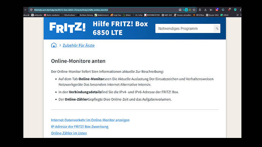Click the bold 'Online-Zähler' term
262x147 pixels.
pyautogui.click(x=76, y=99)
